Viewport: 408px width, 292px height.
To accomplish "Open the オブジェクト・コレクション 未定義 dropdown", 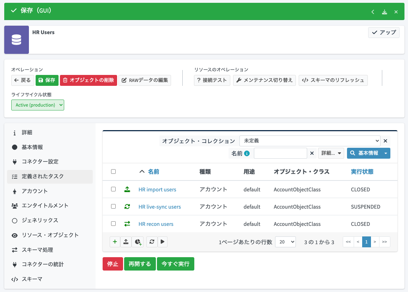I will click(310, 141).
